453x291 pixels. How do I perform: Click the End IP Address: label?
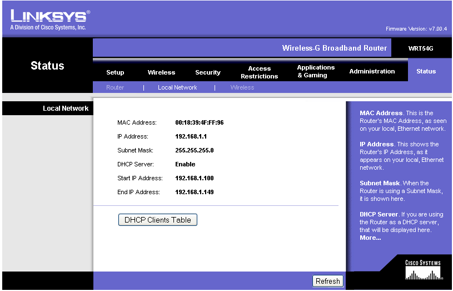138,192
